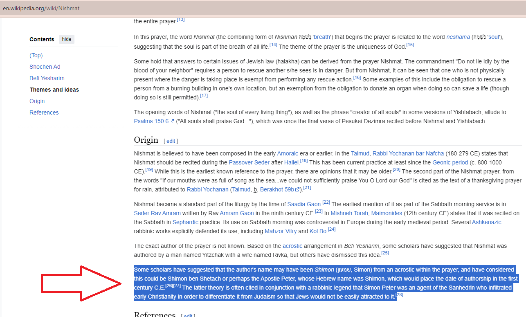This screenshot has height=317, width=526.
Task: Hide the Contents sidebar
Action: (67, 39)
